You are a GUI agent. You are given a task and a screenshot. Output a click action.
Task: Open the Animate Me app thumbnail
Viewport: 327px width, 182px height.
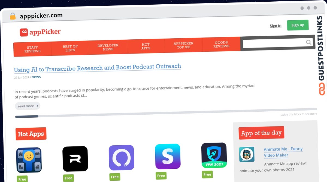click(x=247, y=154)
